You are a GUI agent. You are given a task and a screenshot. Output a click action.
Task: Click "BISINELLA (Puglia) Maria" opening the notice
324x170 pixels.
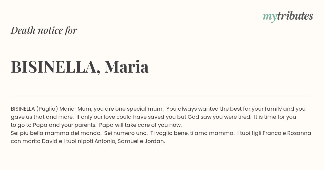pyautogui.click(x=43, y=109)
